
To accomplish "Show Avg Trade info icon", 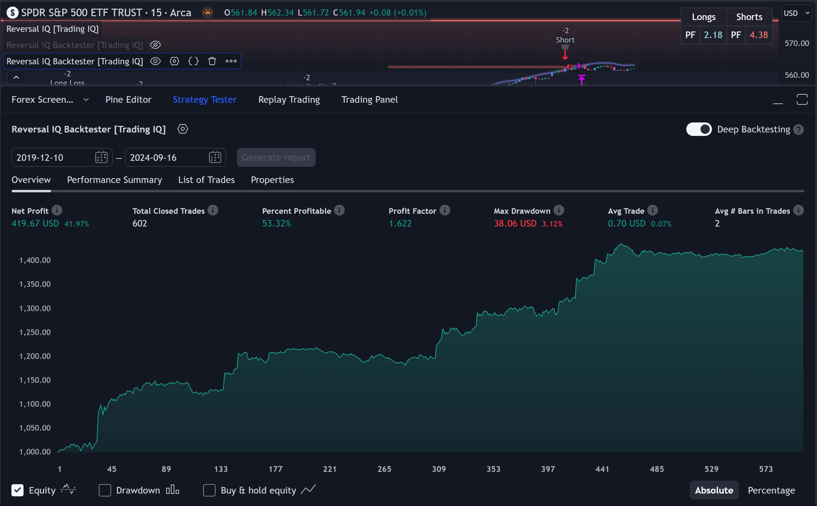I will click(652, 210).
